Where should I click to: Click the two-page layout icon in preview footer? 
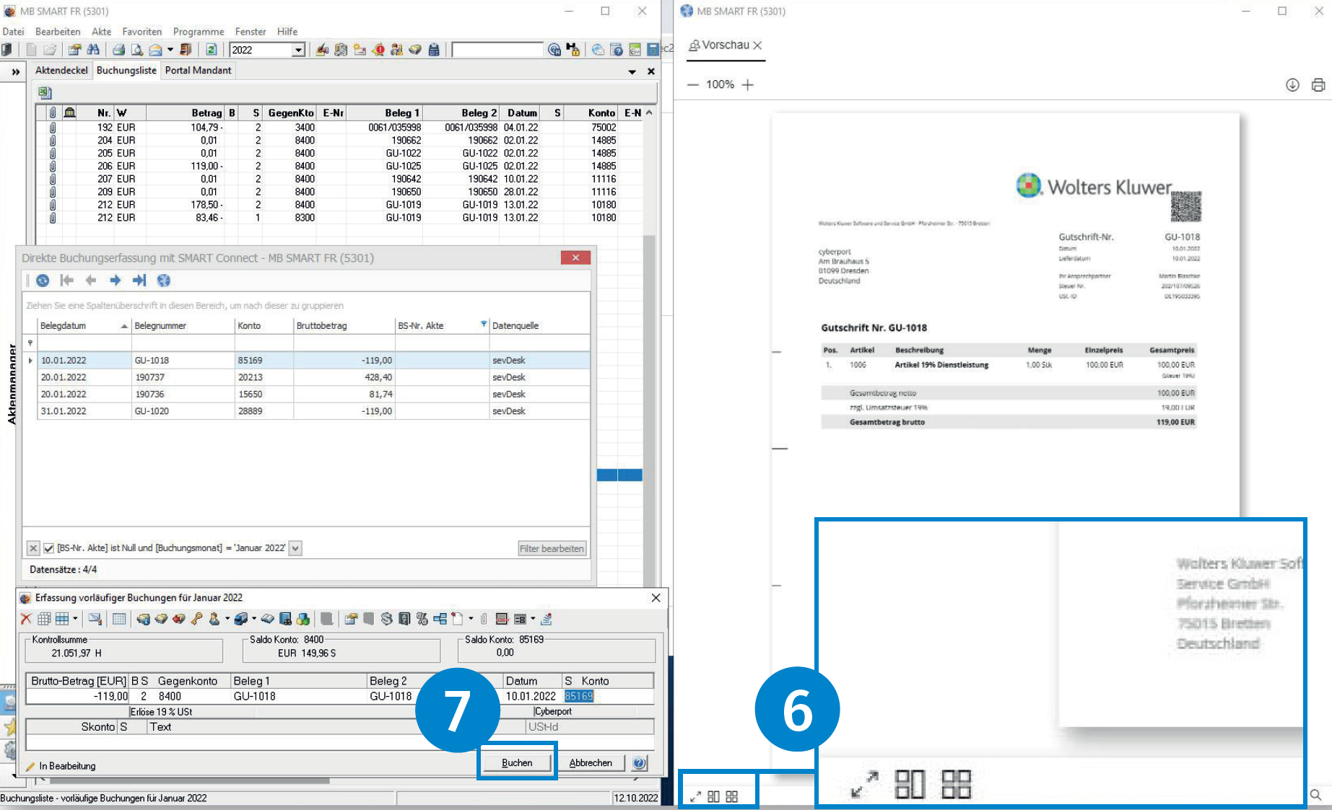(713, 796)
